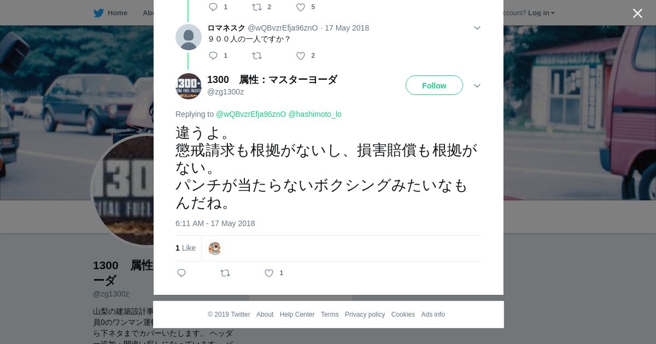Open the chevron menu beside Follow button
This screenshot has width=656, height=344.
(x=477, y=86)
